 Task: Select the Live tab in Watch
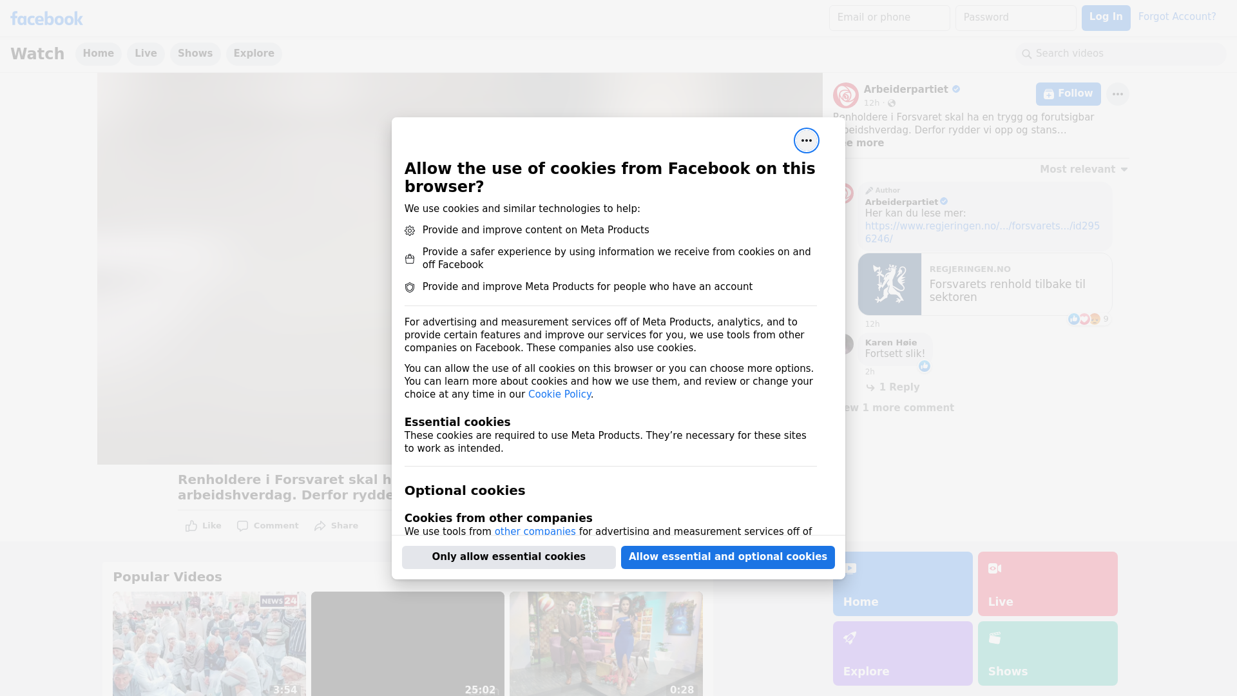tap(146, 53)
